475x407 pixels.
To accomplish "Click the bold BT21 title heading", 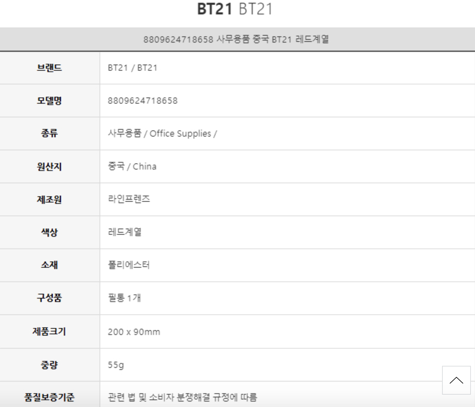I will [215, 9].
